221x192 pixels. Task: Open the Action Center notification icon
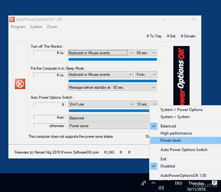click(214, 183)
